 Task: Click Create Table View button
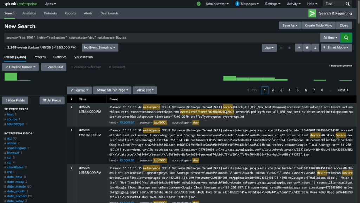[x=318, y=25]
